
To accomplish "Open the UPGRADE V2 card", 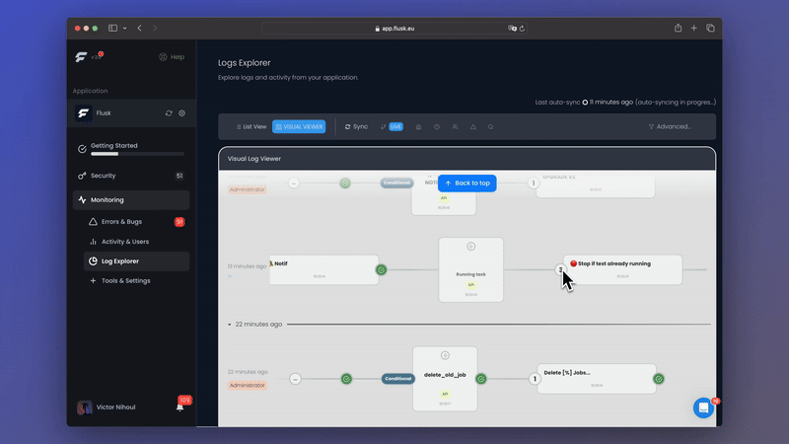I will tap(596, 185).
